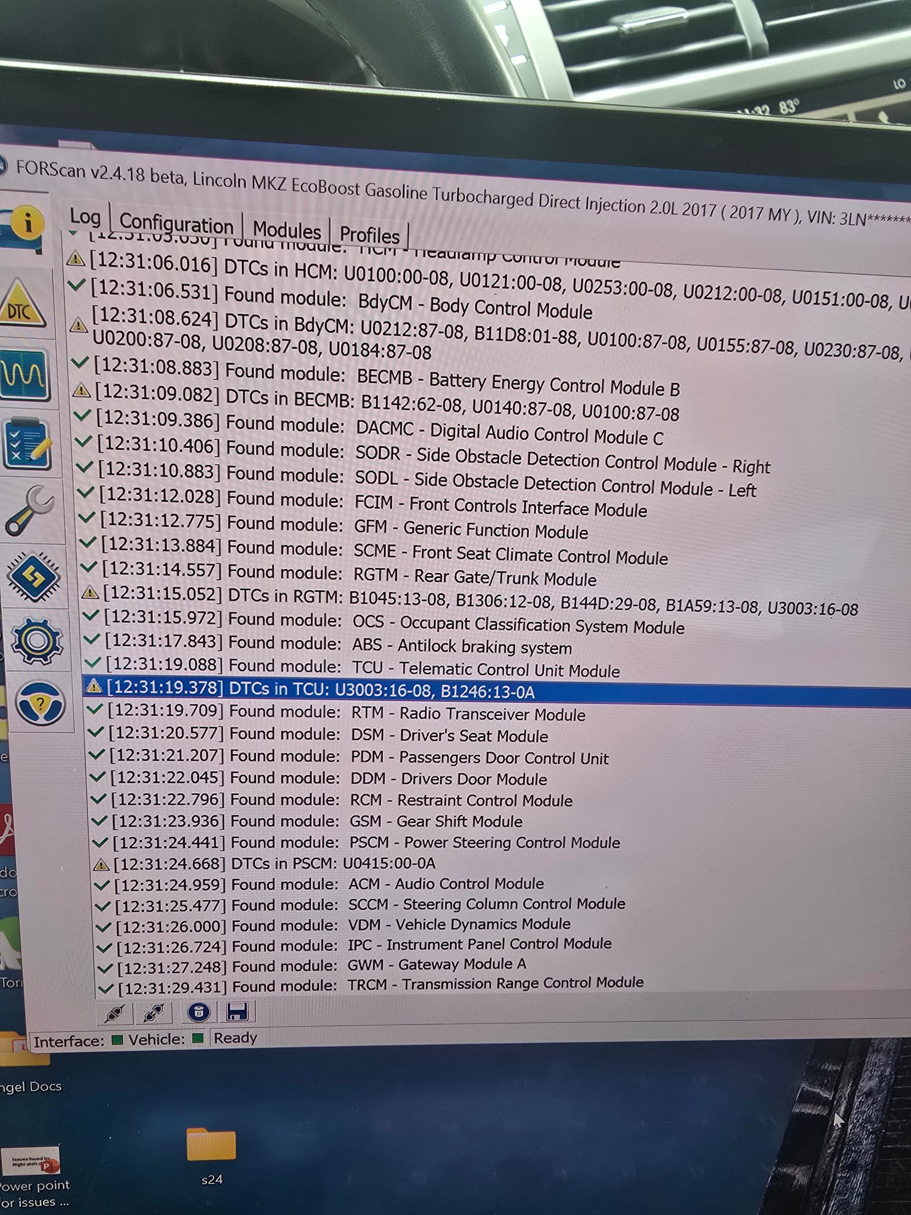Open the s24 desktop folder
The width and height of the screenshot is (911, 1215).
tap(212, 1155)
